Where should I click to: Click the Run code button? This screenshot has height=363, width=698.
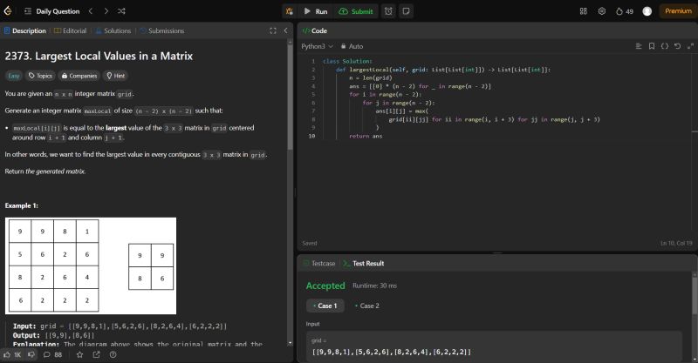pyautogui.click(x=315, y=11)
